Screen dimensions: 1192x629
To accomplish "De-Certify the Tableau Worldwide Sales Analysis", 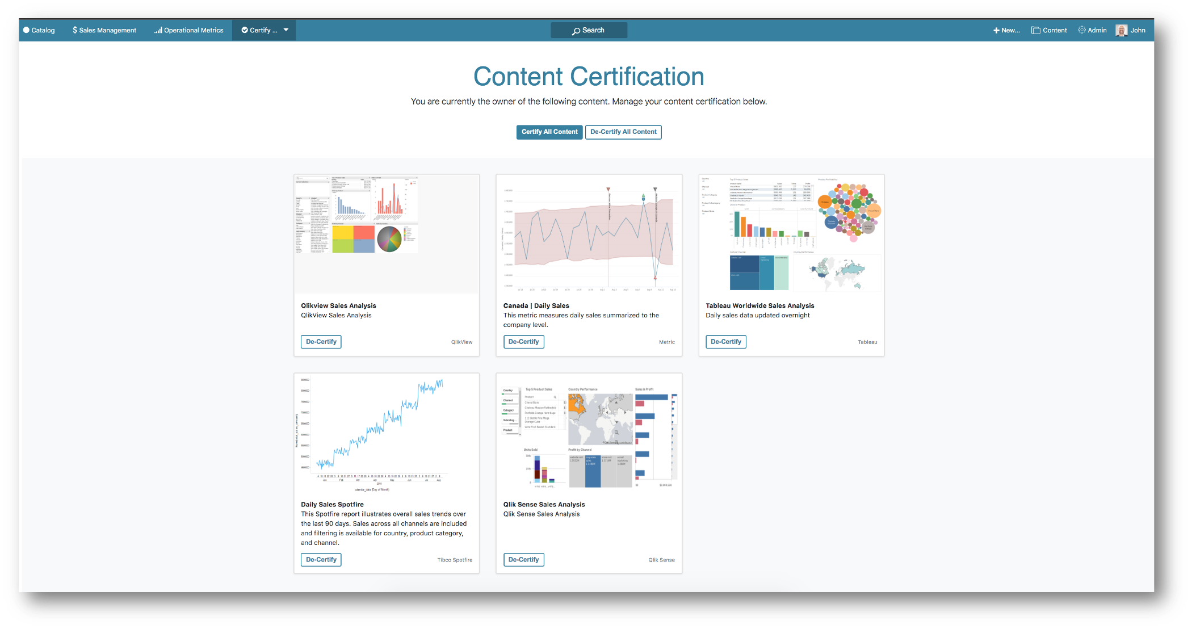I will [x=725, y=341].
